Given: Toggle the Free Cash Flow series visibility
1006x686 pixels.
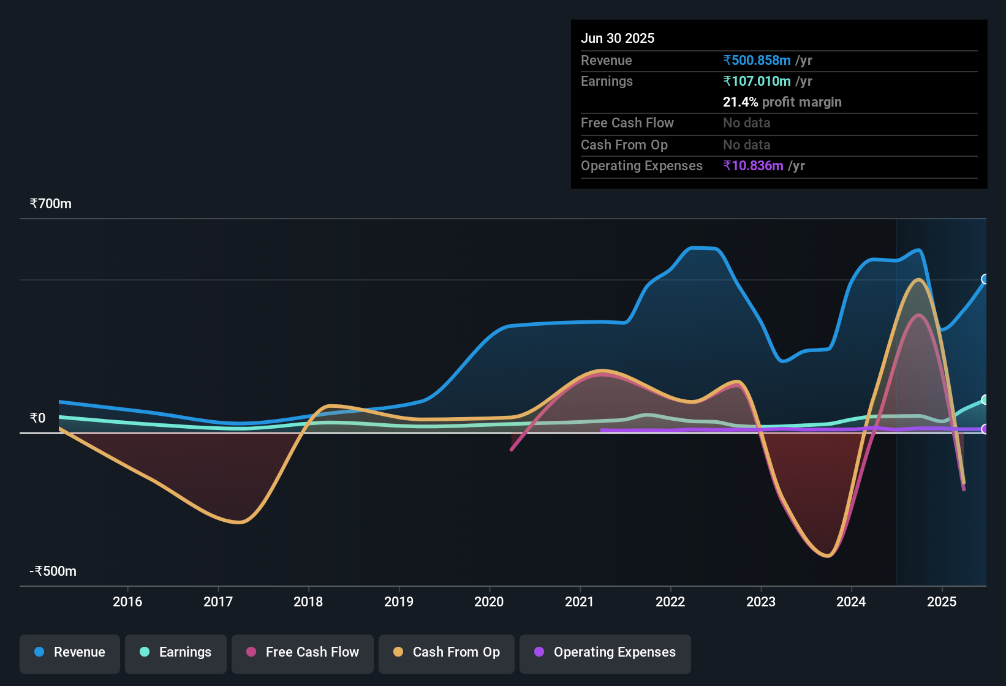Looking at the screenshot, I should click(x=302, y=652).
